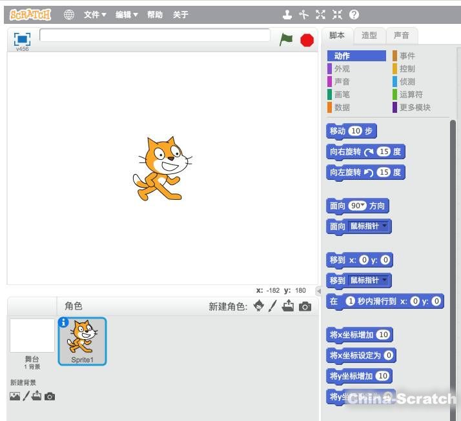The image size is (461, 421).
Task: Switch to the 造型 tab
Action: (x=369, y=35)
